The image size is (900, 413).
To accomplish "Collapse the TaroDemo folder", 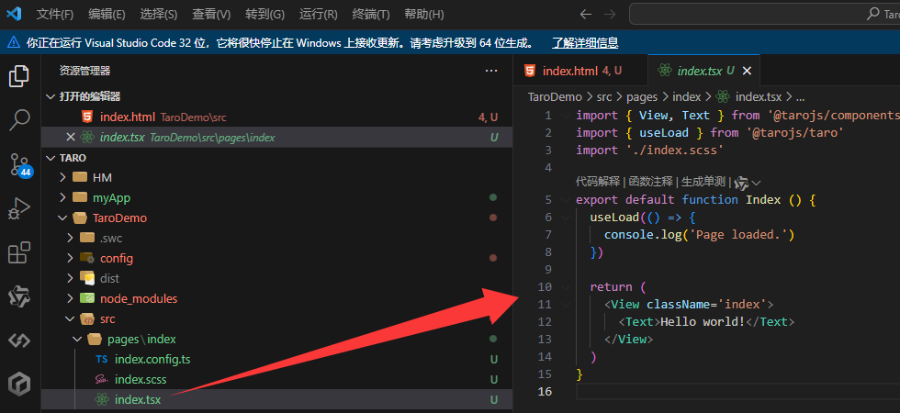I will (63, 218).
